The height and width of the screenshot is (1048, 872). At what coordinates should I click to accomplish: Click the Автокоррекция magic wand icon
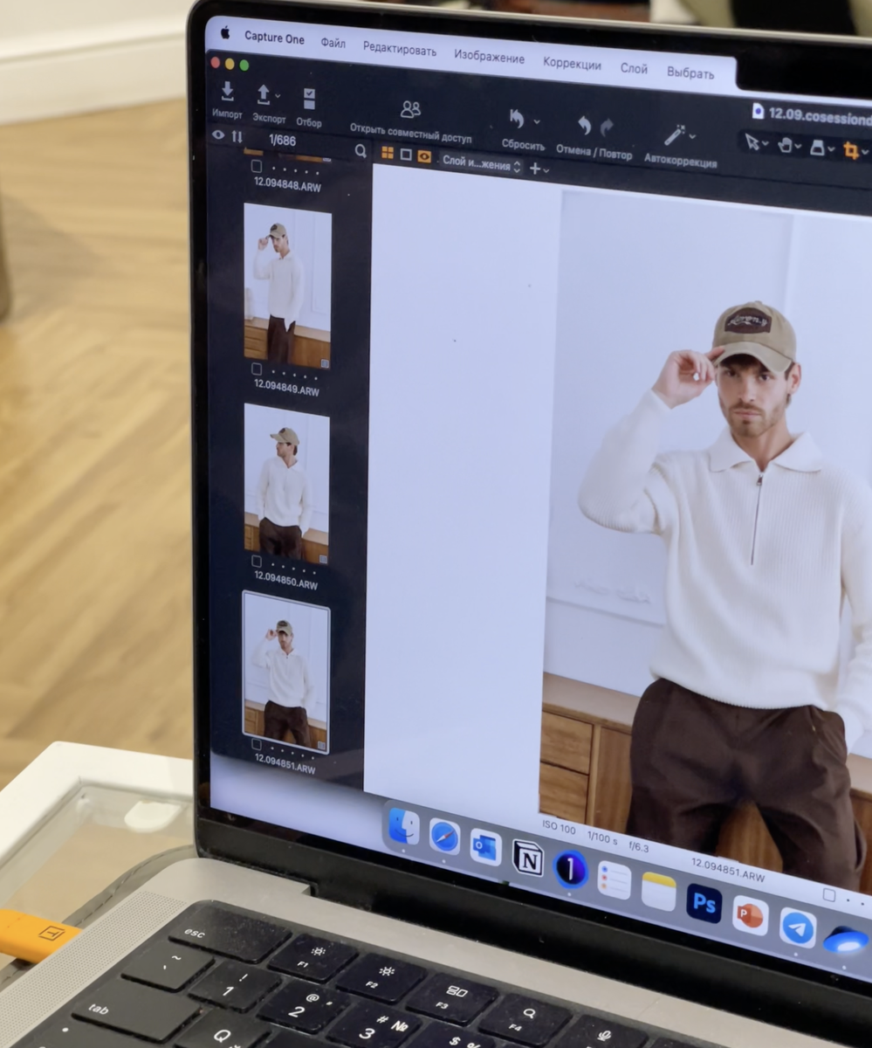(x=674, y=134)
